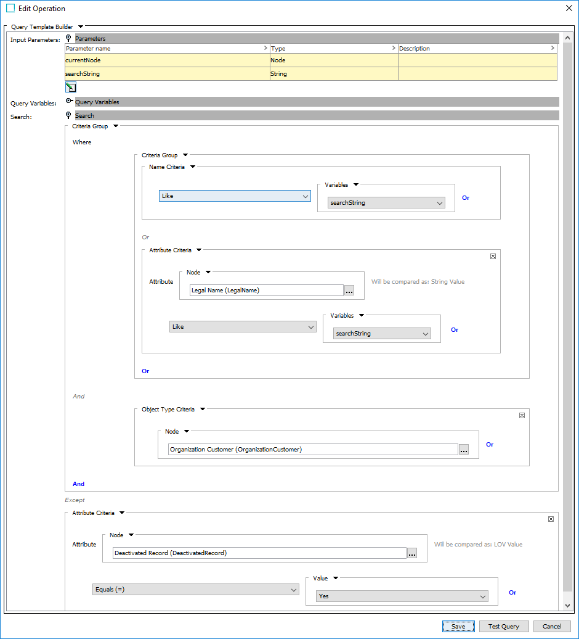Open Like operator dropdown in Name Criteria
The image size is (579, 639).
click(x=235, y=196)
